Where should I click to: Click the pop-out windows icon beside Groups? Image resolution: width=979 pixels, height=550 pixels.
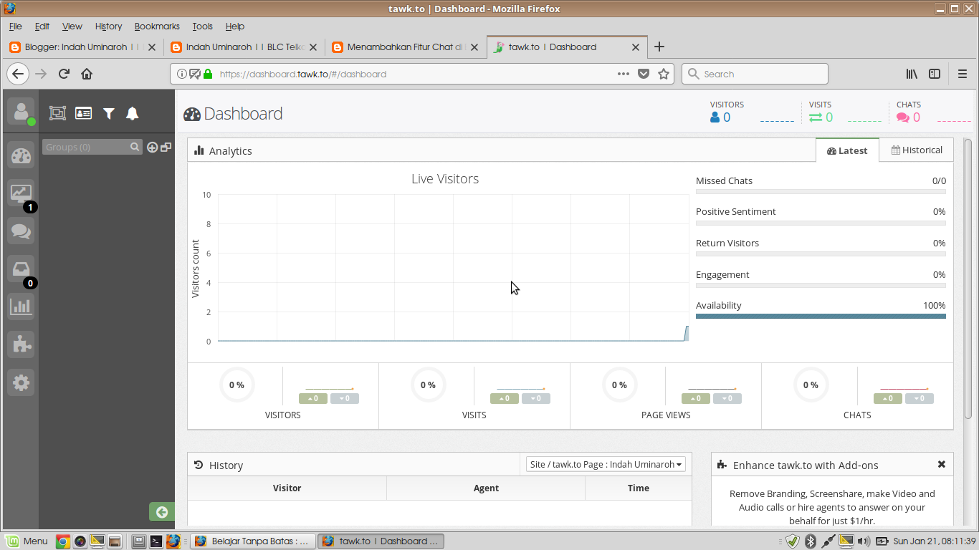pyautogui.click(x=166, y=147)
